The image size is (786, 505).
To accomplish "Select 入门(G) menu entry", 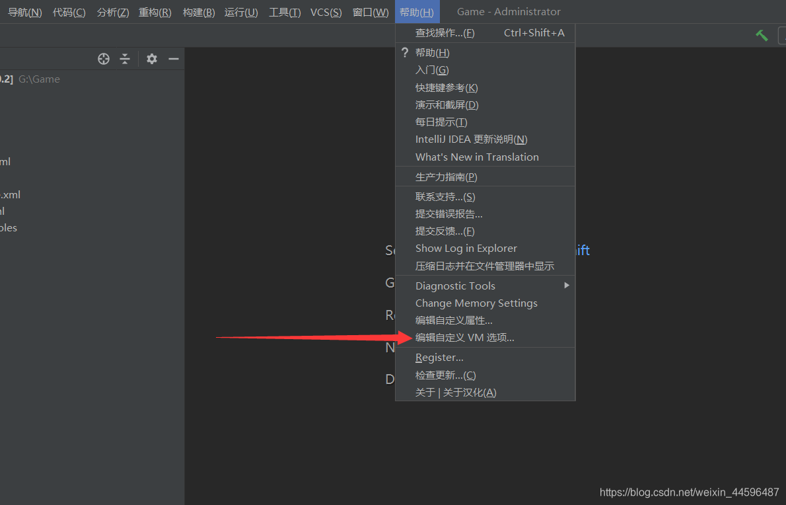I will tap(485, 70).
